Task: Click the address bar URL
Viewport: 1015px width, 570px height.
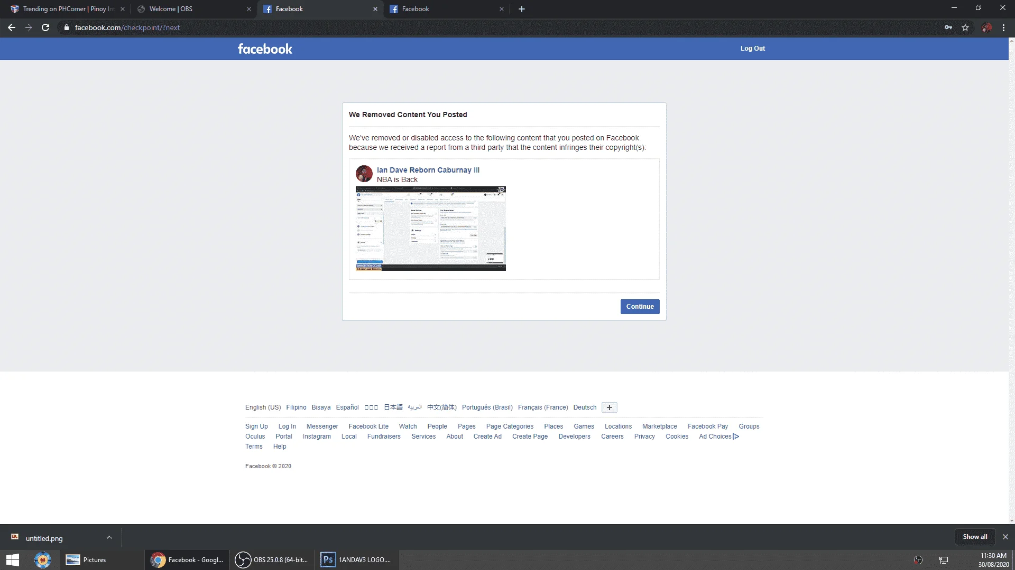Action: 127,27
